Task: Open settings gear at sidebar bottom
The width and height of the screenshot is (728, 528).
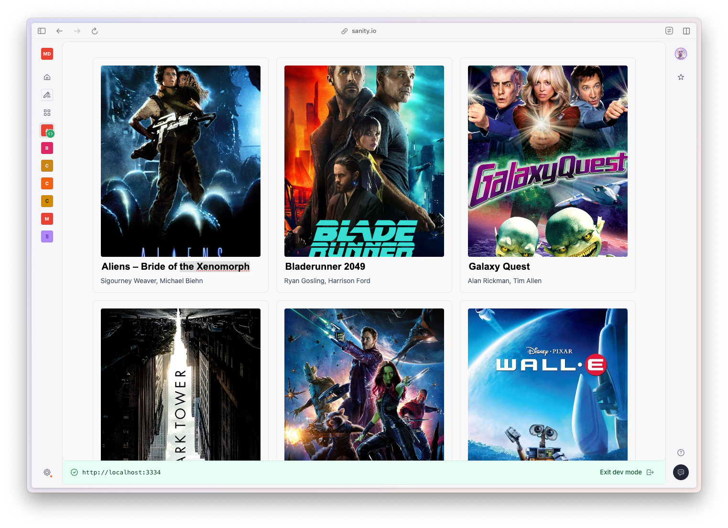Action: pos(47,472)
